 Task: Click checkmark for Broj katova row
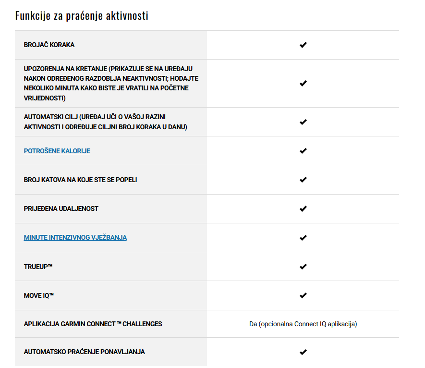[303, 180]
